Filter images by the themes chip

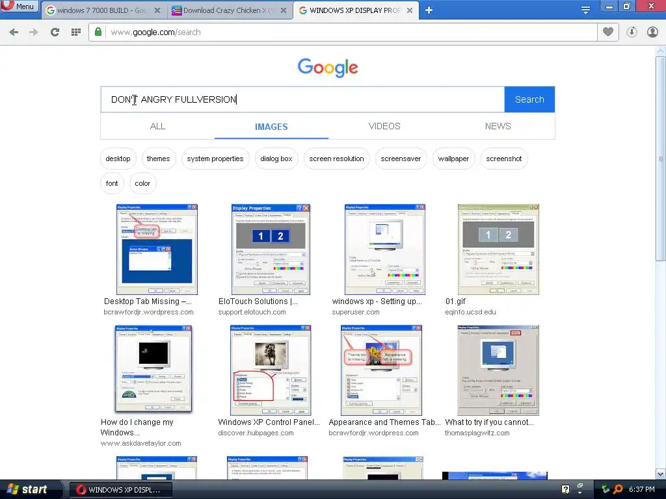(x=159, y=159)
